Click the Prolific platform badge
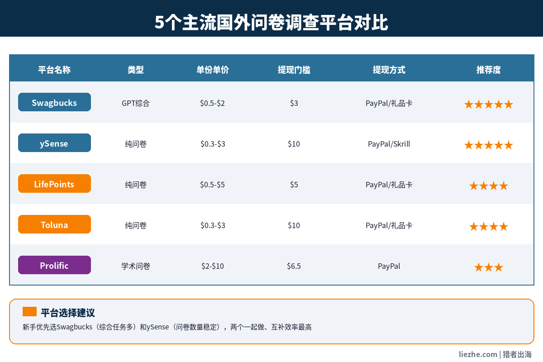543x362 pixels. point(54,265)
